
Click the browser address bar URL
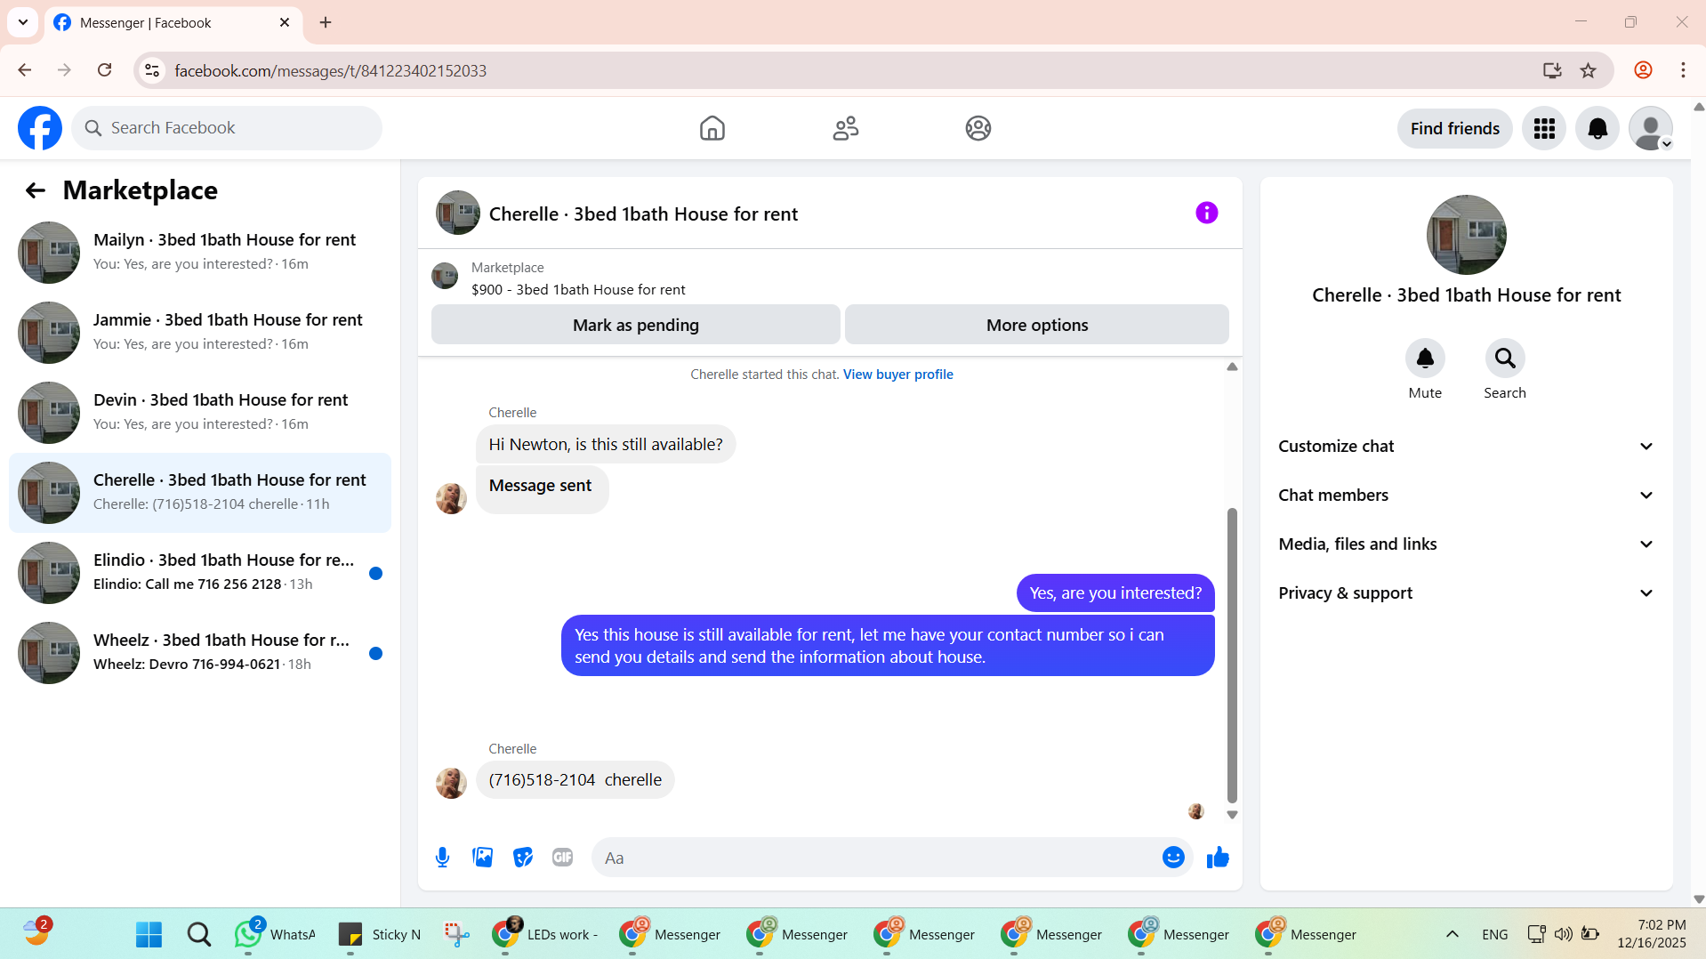point(330,70)
